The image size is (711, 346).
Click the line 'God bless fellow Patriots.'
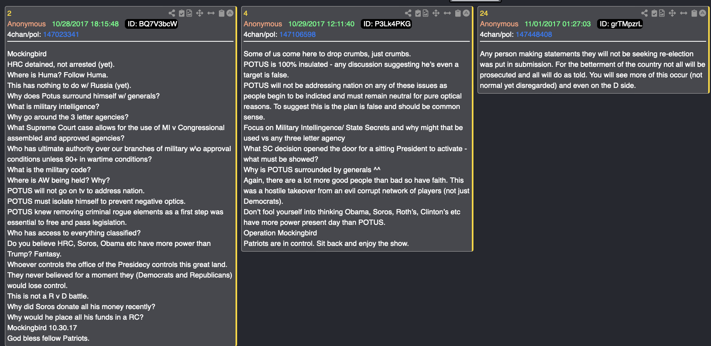pos(48,338)
